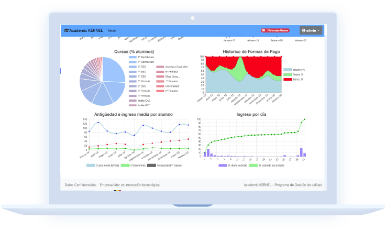Click the Academic KERNEL graduation cap logo
Viewport: 386px width, 231px height.
click(66, 30)
